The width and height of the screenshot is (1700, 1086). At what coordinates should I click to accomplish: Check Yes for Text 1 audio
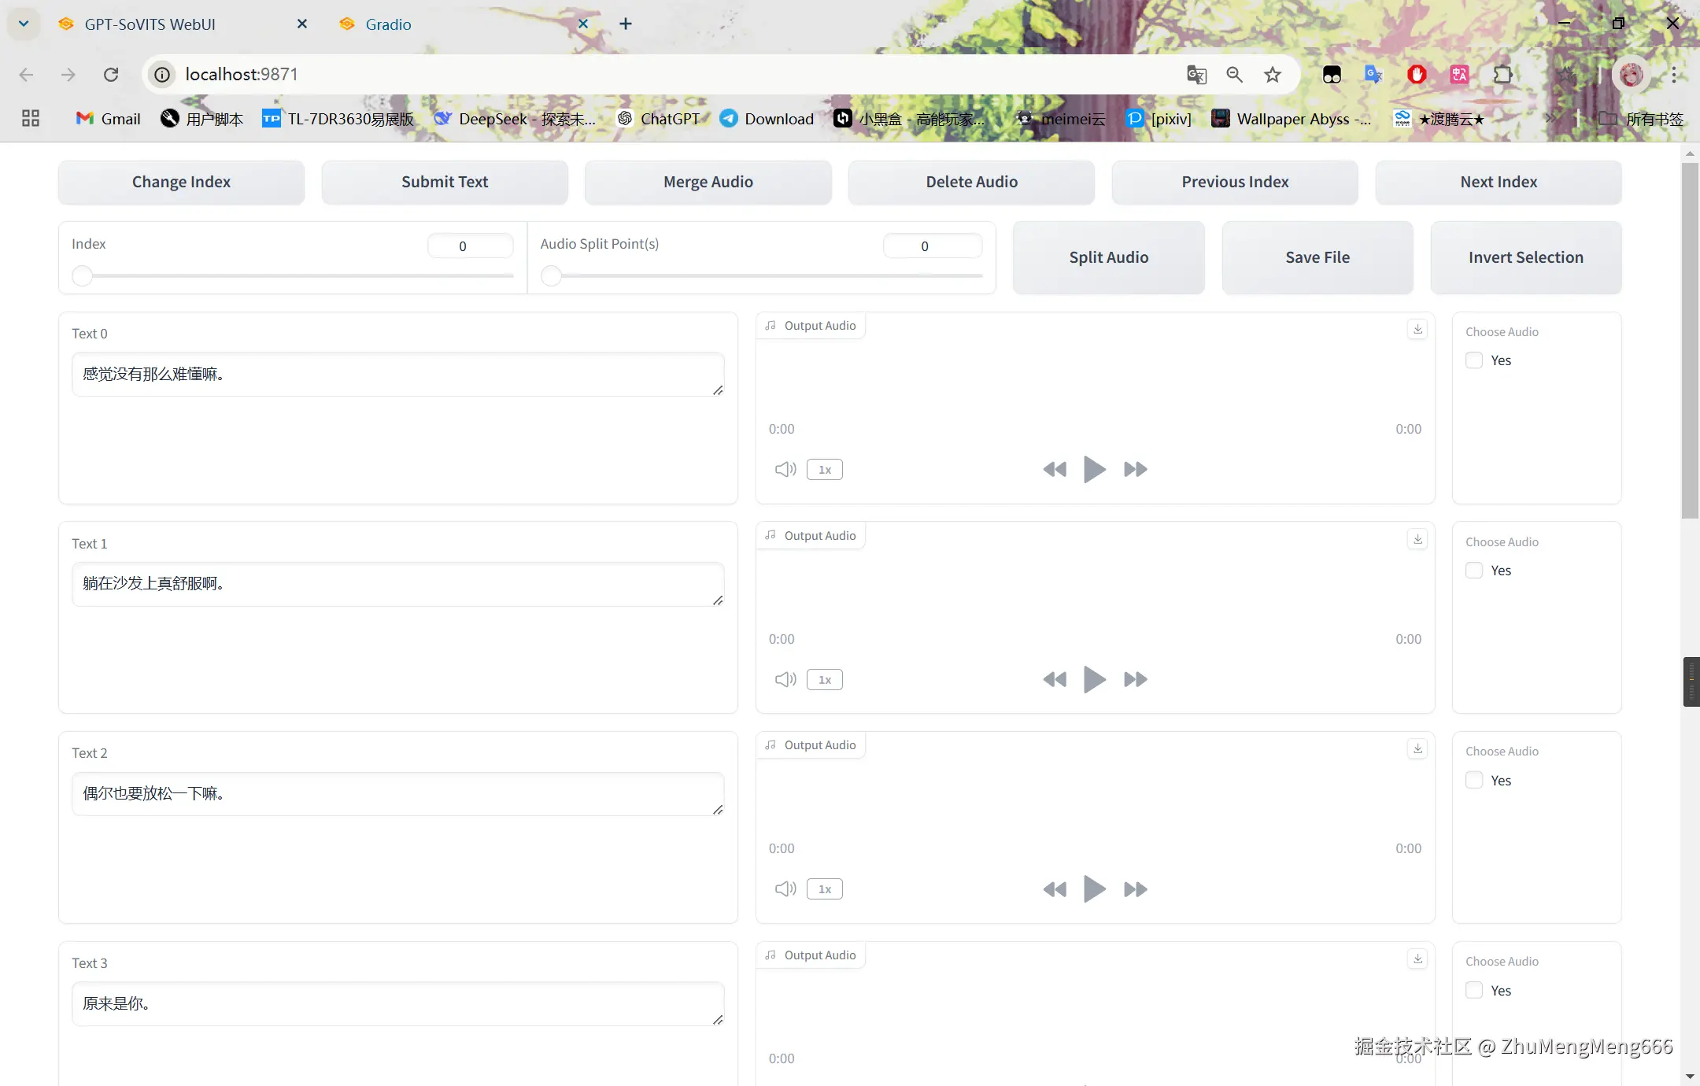coord(1474,571)
